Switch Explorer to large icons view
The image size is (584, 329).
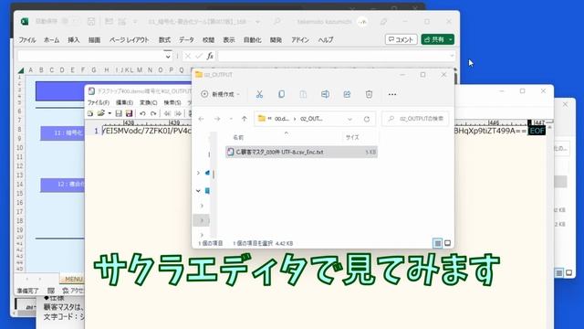[447, 243]
